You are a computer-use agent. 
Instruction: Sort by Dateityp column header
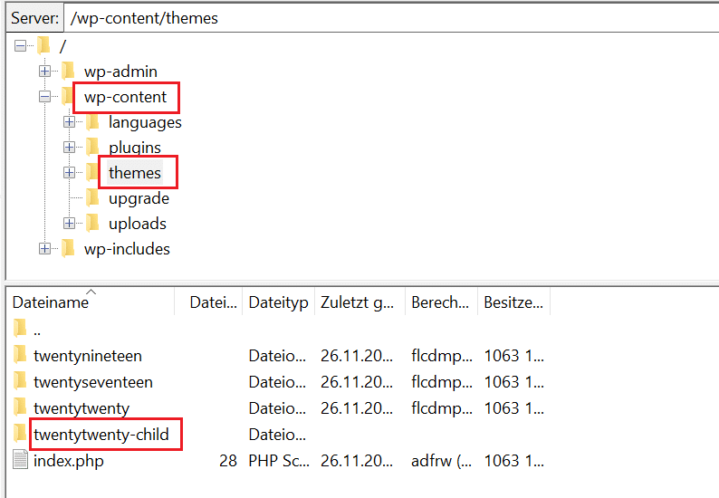pos(278,302)
